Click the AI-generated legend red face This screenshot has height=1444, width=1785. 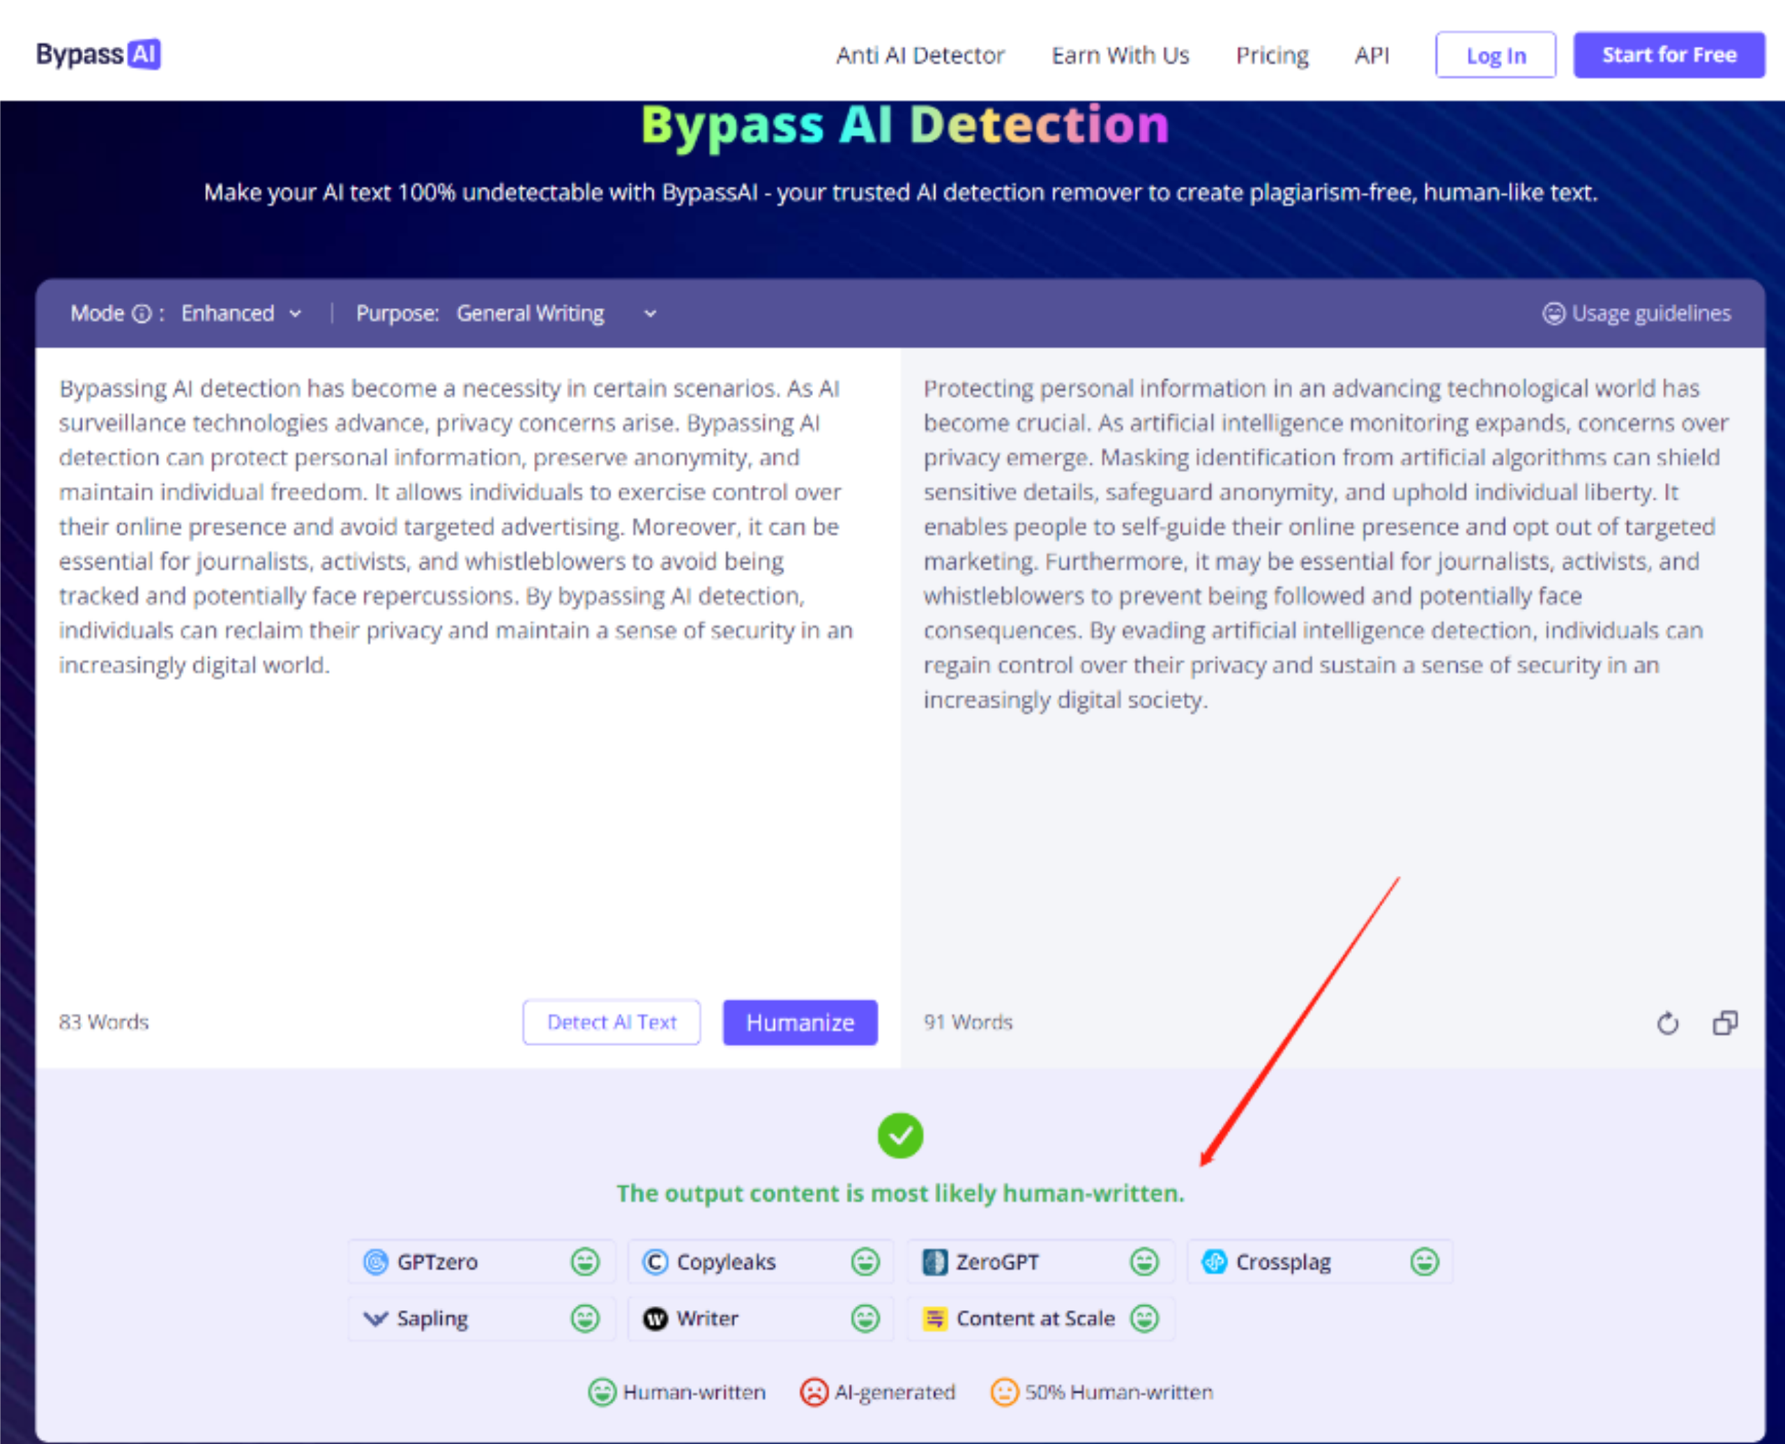(x=814, y=1392)
